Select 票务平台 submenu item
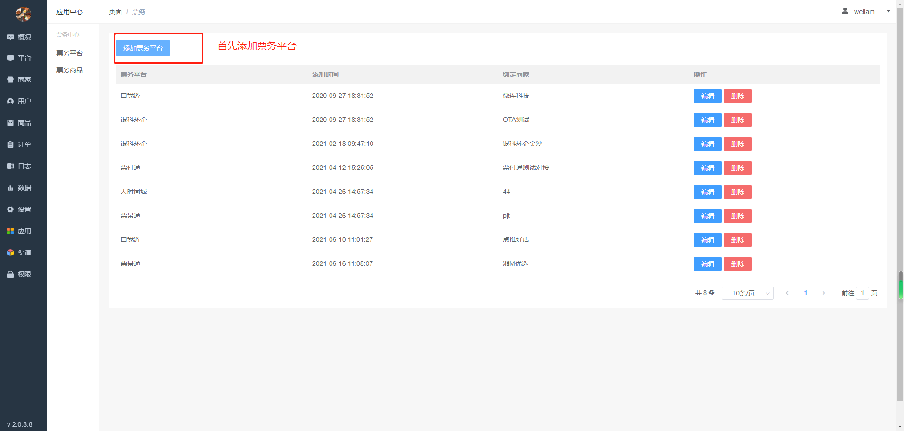 [70, 53]
